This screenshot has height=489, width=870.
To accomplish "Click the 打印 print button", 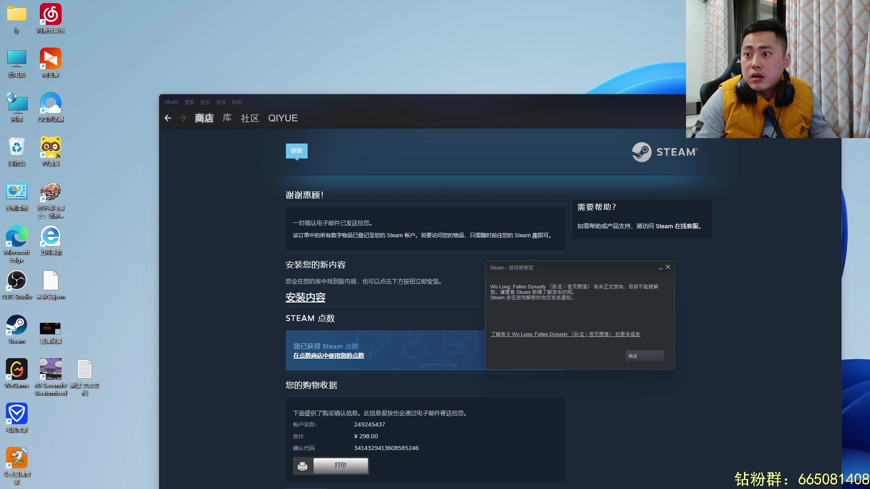I will tap(341, 465).
